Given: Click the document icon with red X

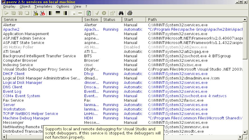Looking at the screenshot, I should [42, 13].
